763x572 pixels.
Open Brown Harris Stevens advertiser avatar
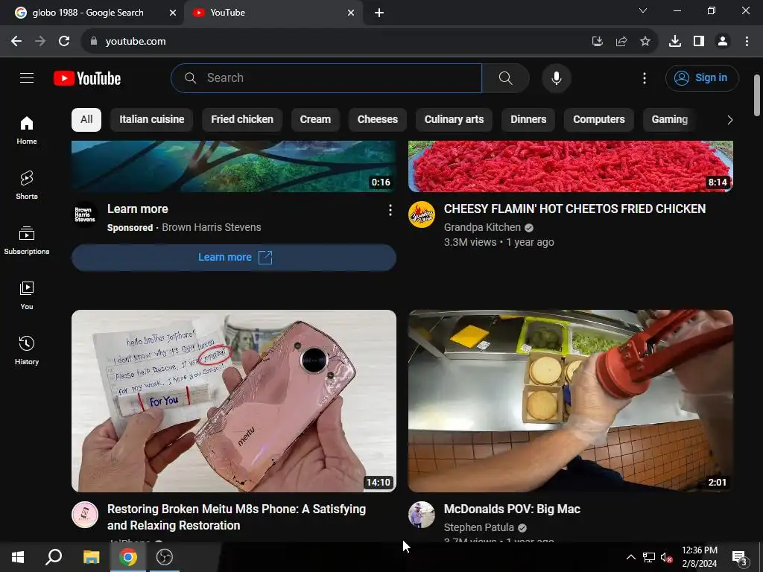pyautogui.click(x=85, y=214)
